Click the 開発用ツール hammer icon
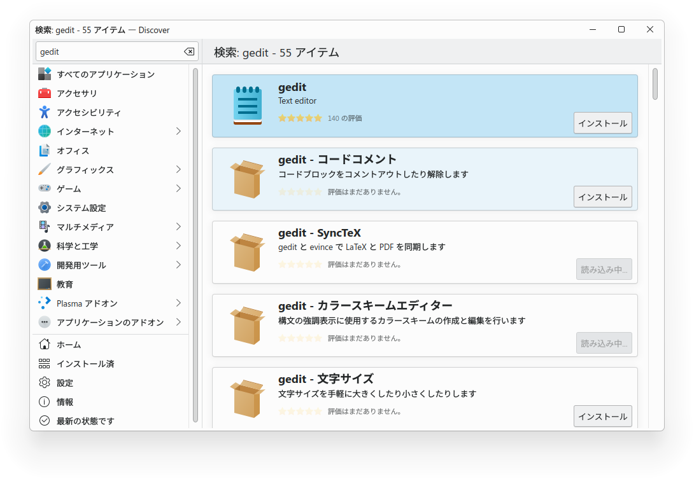 click(45, 265)
